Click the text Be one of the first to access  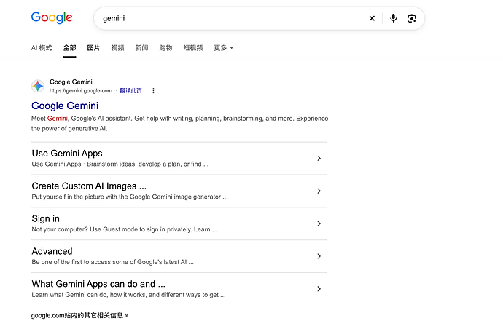[x=112, y=262]
